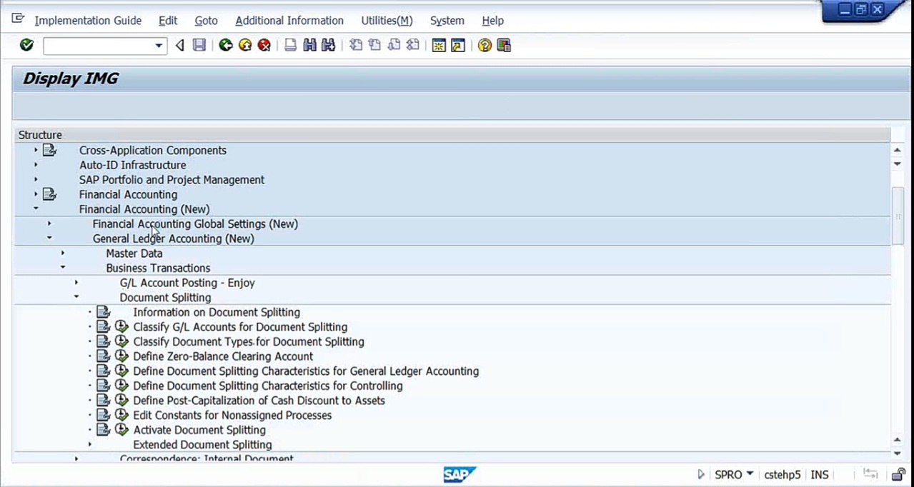This screenshot has width=914, height=487.
Task: Open the Help menu
Action: [492, 21]
